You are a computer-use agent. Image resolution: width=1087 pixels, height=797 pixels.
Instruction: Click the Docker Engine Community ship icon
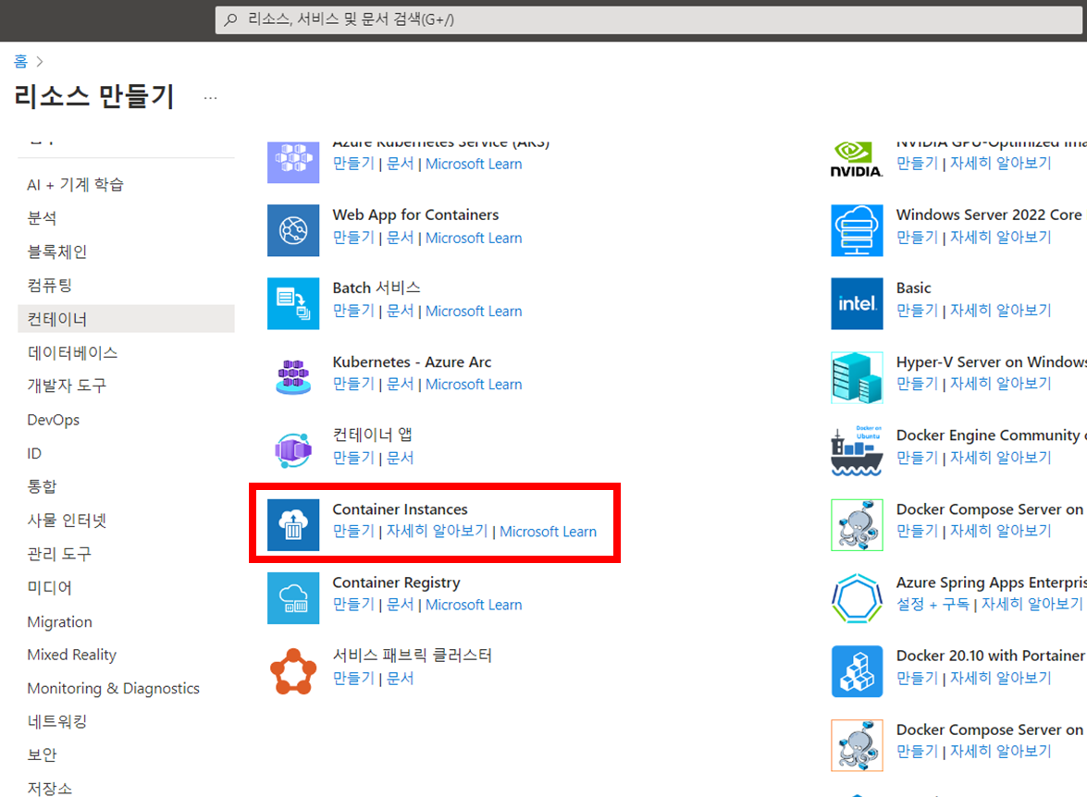857,450
